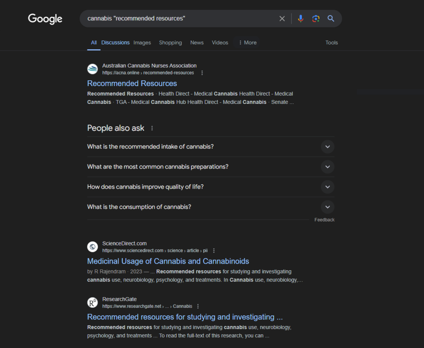Open Google Lens image search
This screenshot has width=424, height=348.
click(x=316, y=18)
